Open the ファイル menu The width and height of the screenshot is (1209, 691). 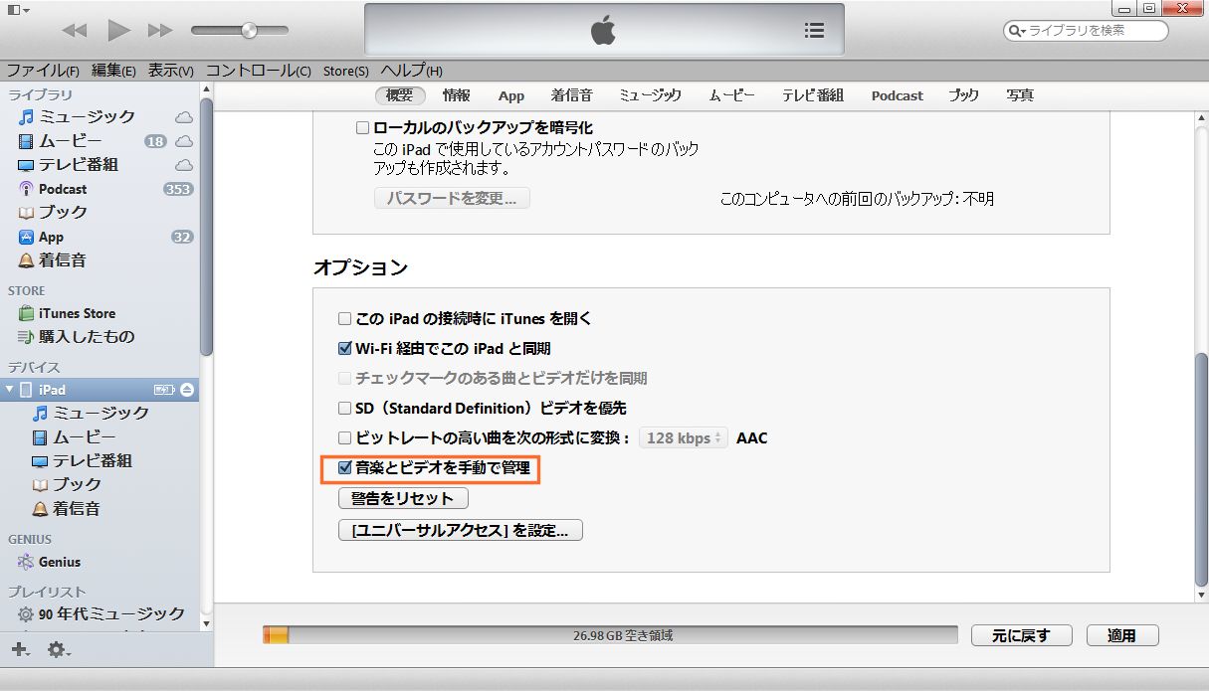coord(42,71)
